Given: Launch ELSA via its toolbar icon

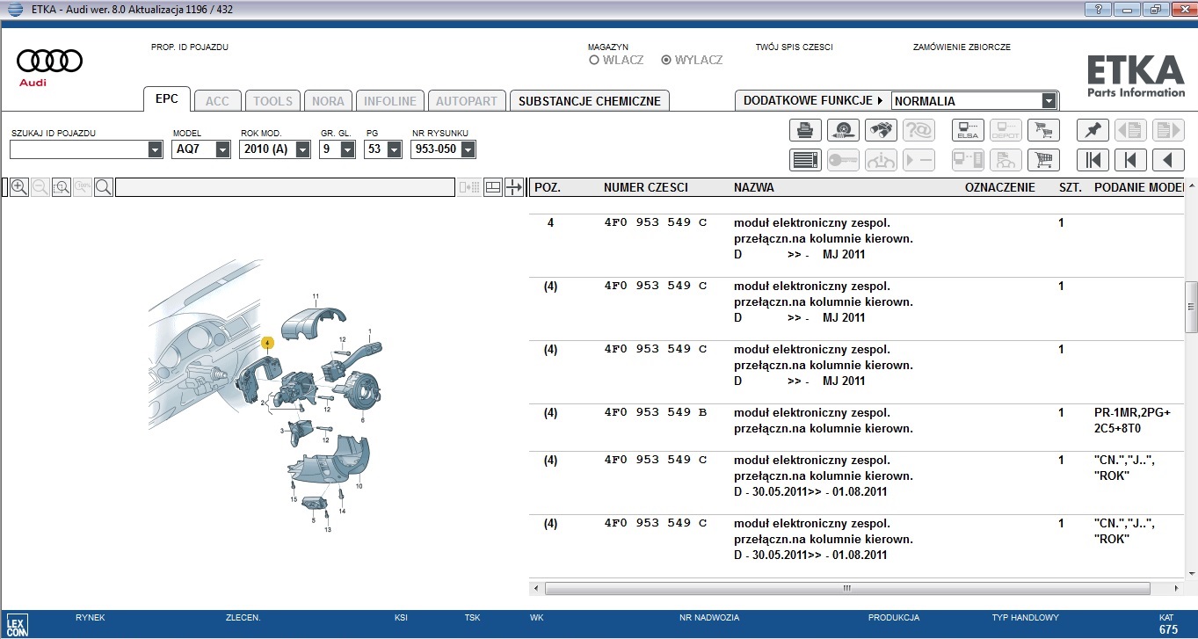Looking at the screenshot, I should tap(968, 131).
